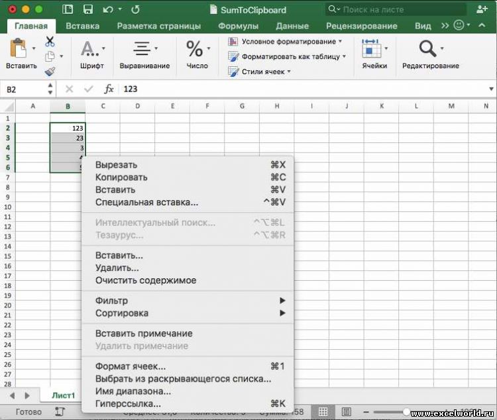Switch to the Разметка страницы tab

coord(159,26)
